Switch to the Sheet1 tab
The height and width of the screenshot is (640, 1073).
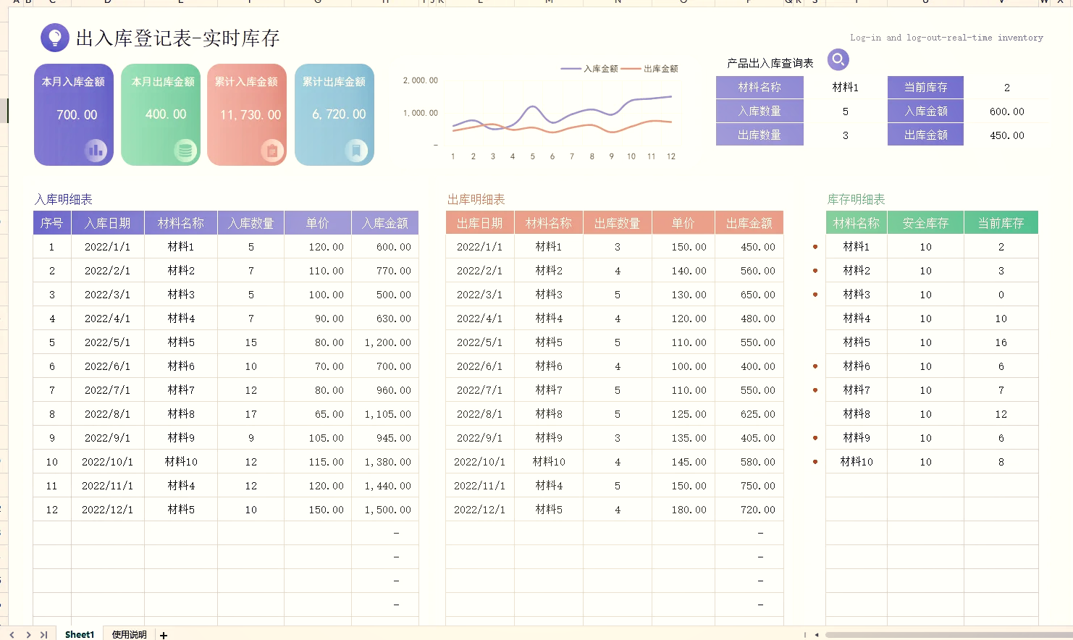(x=80, y=634)
